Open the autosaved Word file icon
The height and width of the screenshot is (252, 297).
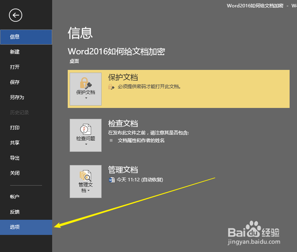point(112,180)
